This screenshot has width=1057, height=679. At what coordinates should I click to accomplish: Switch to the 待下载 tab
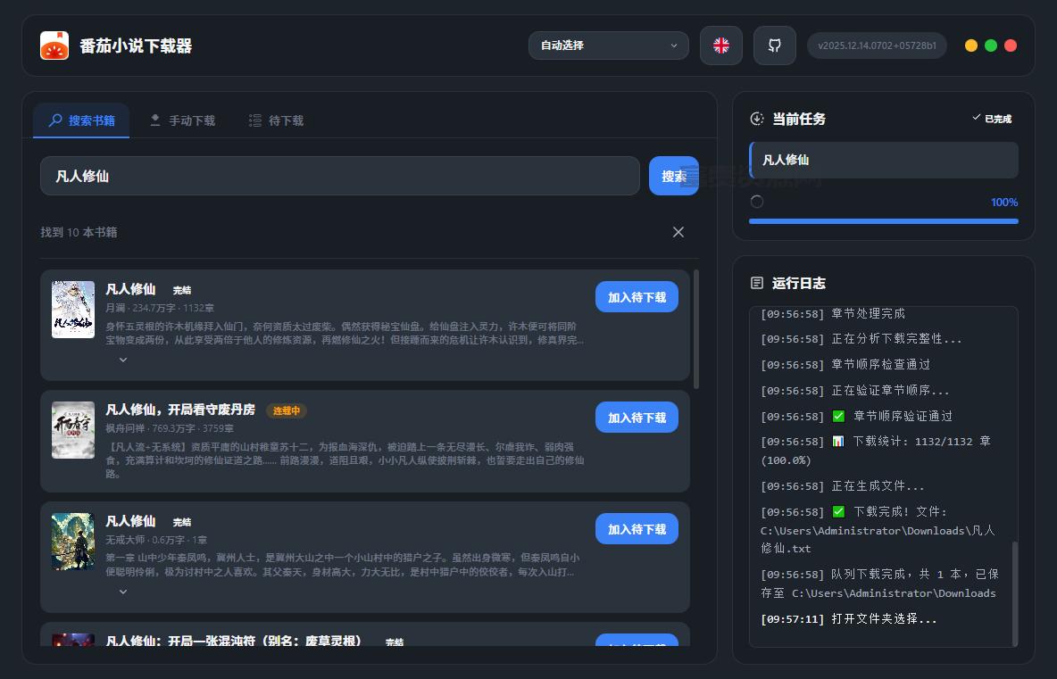[x=276, y=120]
